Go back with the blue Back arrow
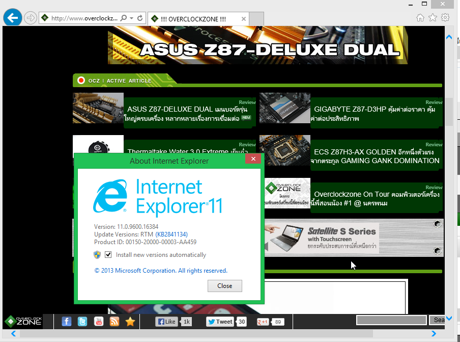460x342 pixels. click(x=13, y=18)
